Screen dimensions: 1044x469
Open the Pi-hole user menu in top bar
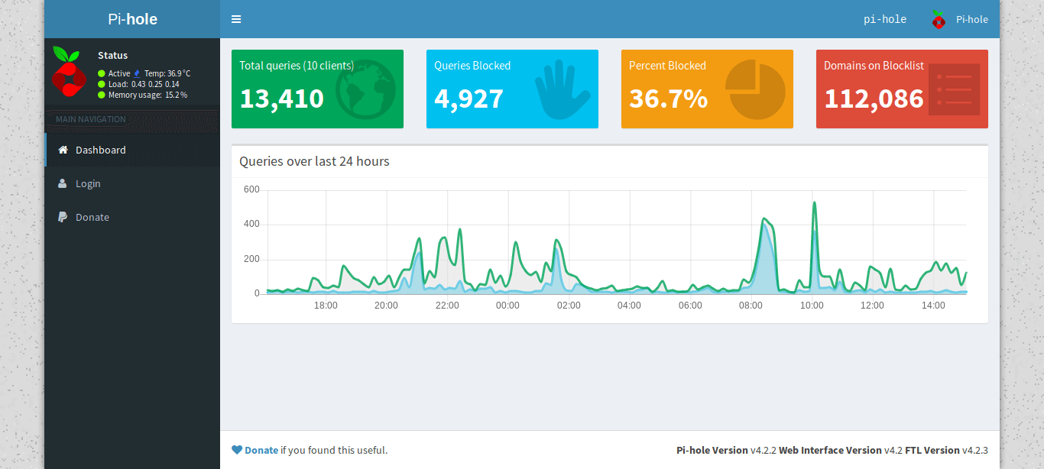point(959,19)
